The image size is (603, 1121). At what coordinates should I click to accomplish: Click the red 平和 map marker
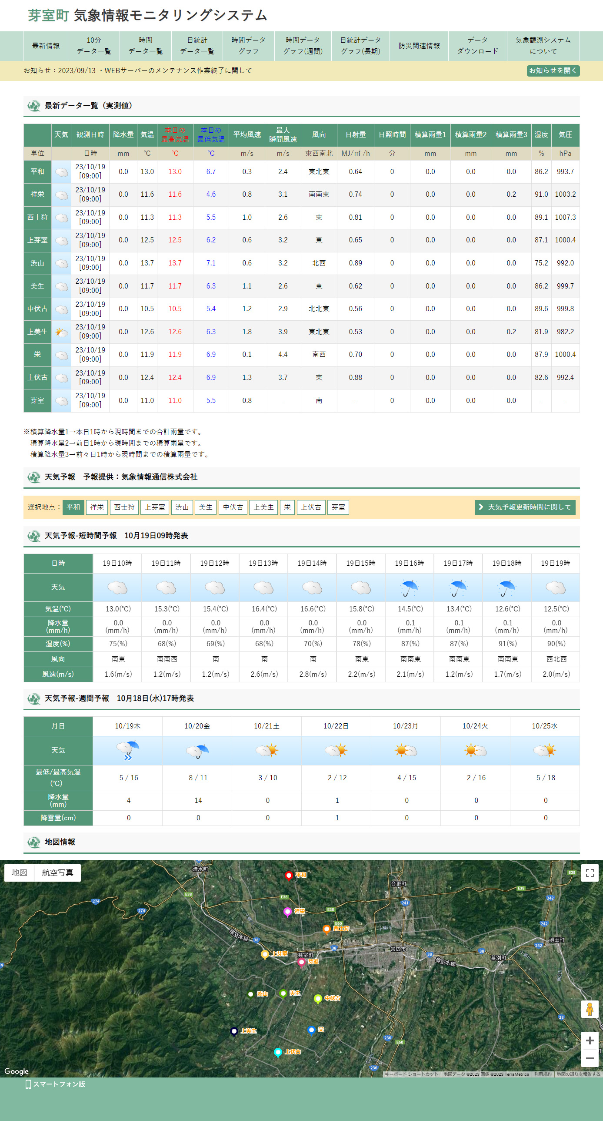tap(288, 876)
